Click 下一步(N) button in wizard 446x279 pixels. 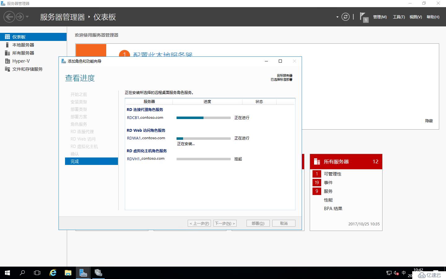click(225, 223)
